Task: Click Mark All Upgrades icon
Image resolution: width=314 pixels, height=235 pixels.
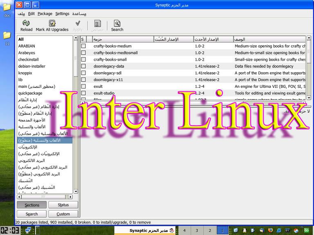Action: click(x=52, y=23)
